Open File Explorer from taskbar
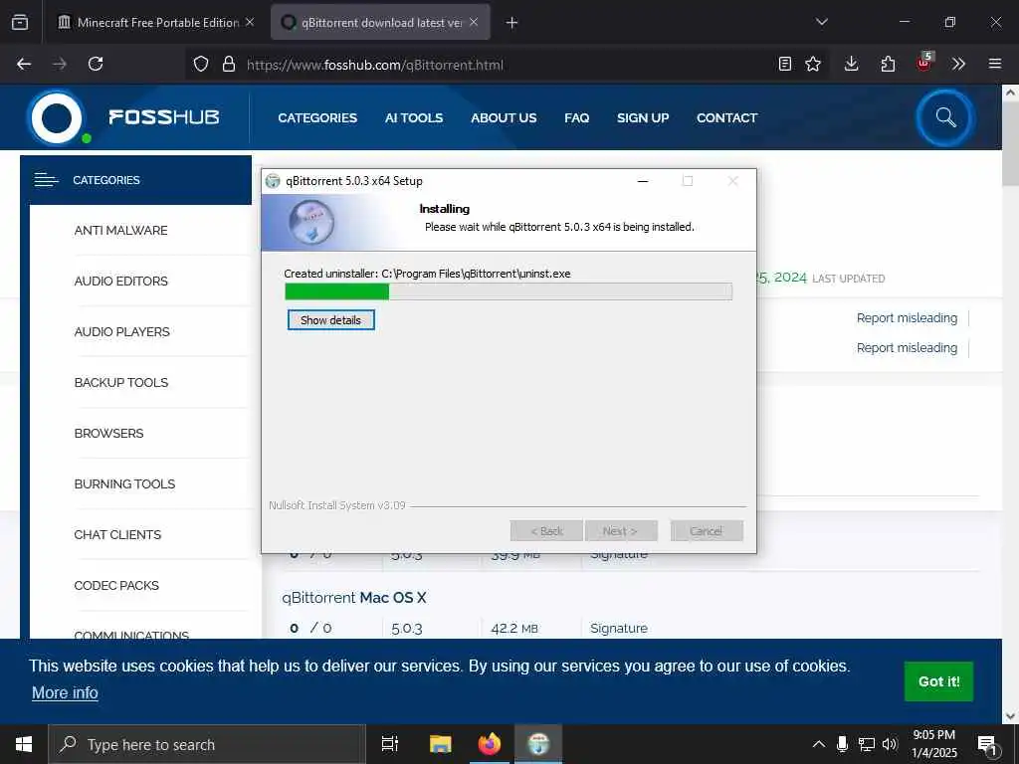Image resolution: width=1019 pixels, height=764 pixels. (x=440, y=744)
